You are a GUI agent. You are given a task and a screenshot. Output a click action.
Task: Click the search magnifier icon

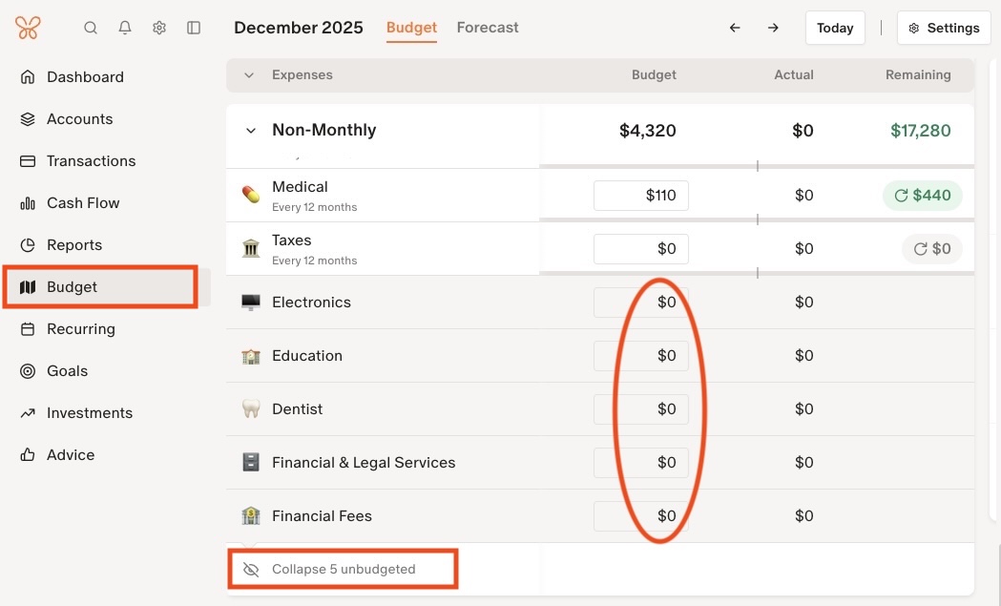tap(91, 28)
